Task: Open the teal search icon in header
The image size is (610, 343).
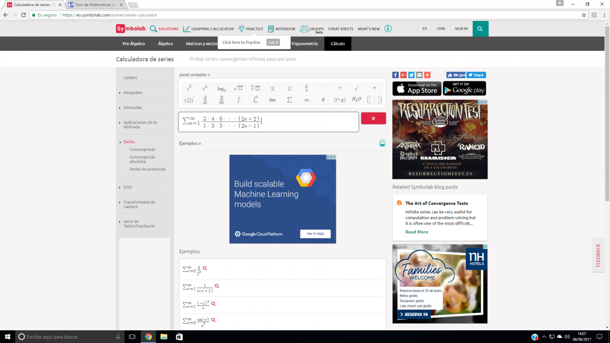Action: click(x=480, y=29)
